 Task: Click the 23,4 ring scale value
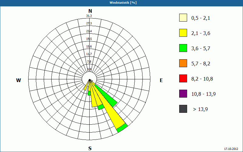(89, 31)
